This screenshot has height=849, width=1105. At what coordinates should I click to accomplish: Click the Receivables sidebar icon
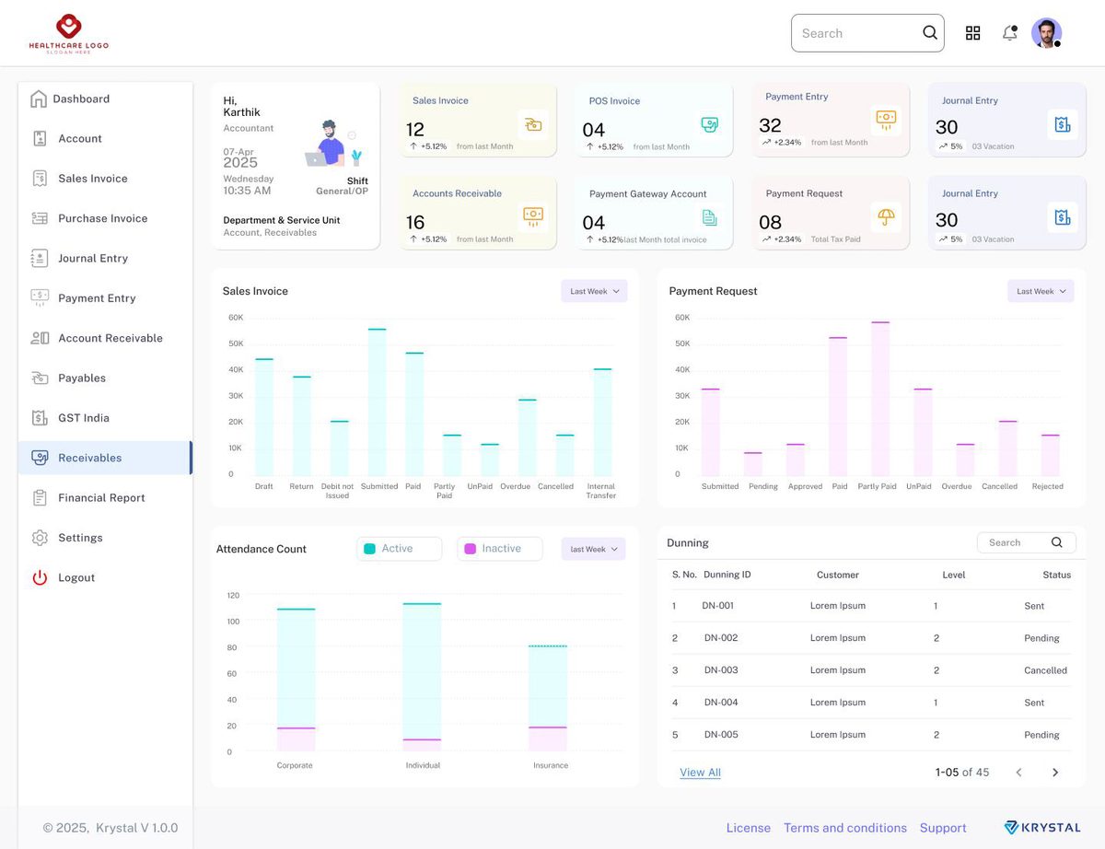pyautogui.click(x=40, y=458)
